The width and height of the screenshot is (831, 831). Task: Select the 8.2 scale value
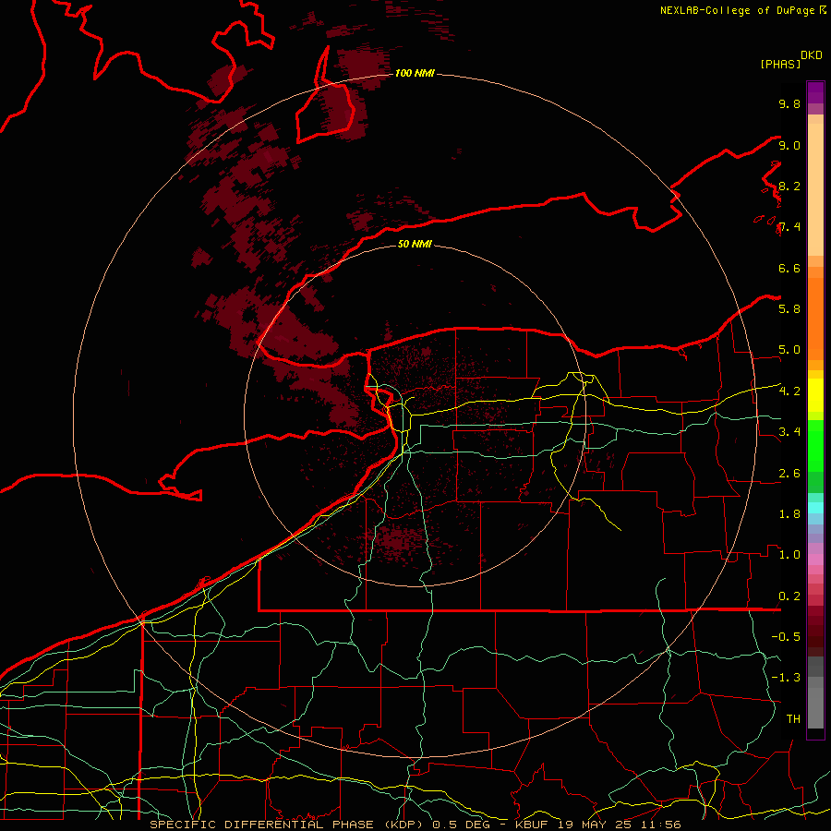(x=789, y=186)
